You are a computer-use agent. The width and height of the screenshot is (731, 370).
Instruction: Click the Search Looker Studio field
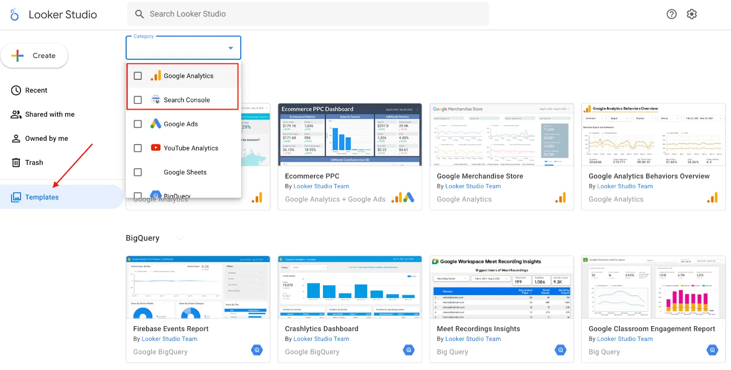coord(308,14)
